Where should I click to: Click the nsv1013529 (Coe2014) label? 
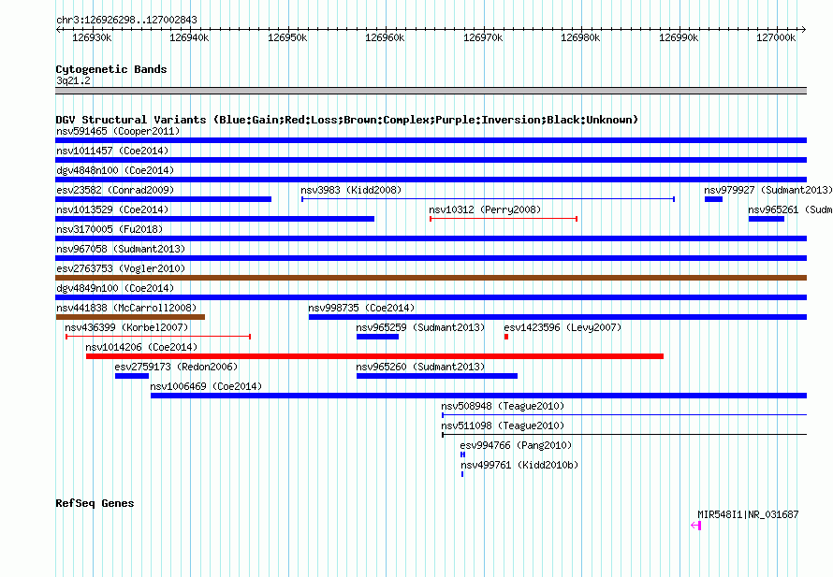112,209
